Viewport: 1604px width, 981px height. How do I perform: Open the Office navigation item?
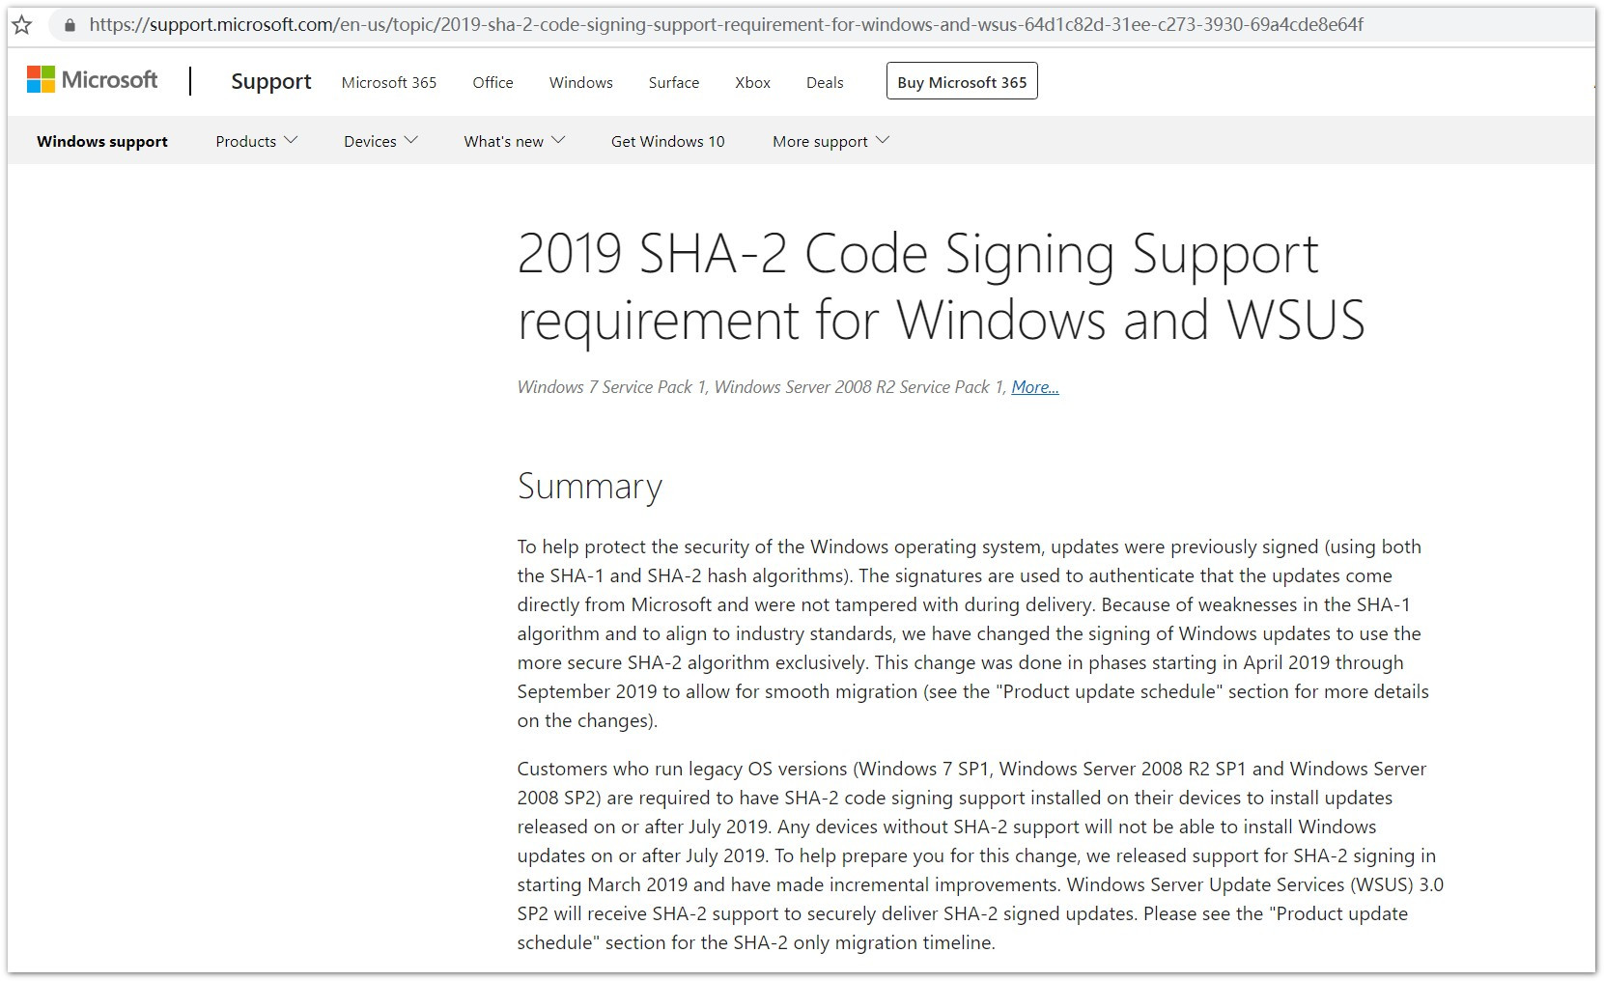coord(492,83)
